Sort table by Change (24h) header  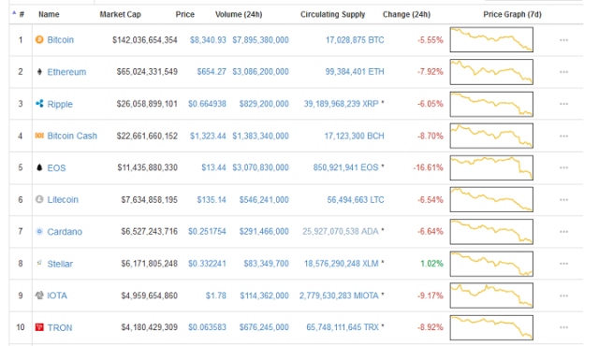tap(406, 15)
